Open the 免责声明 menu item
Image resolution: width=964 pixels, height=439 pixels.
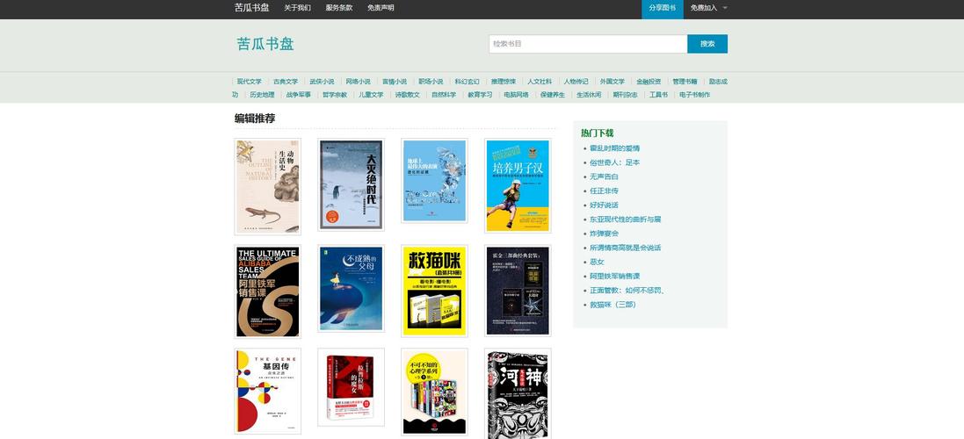381,8
